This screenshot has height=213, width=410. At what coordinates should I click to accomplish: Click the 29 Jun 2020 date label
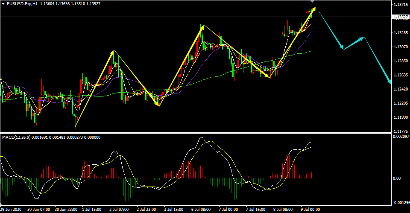(x=11, y=209)
